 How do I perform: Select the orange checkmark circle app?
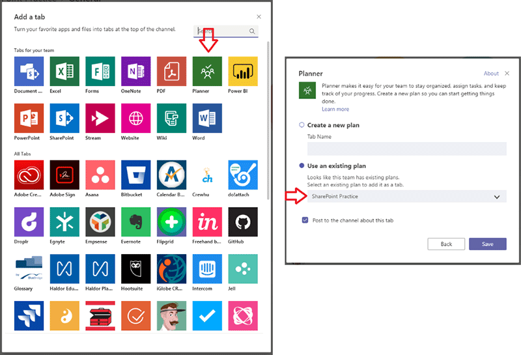pos(136,316)
